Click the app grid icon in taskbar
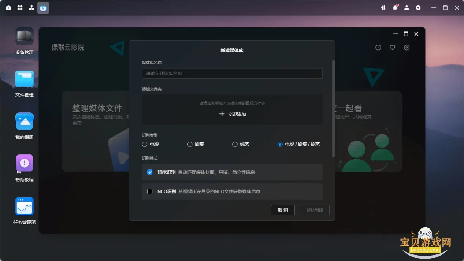Viewport: 464px width, 261px height. click(x=20, y=8)
